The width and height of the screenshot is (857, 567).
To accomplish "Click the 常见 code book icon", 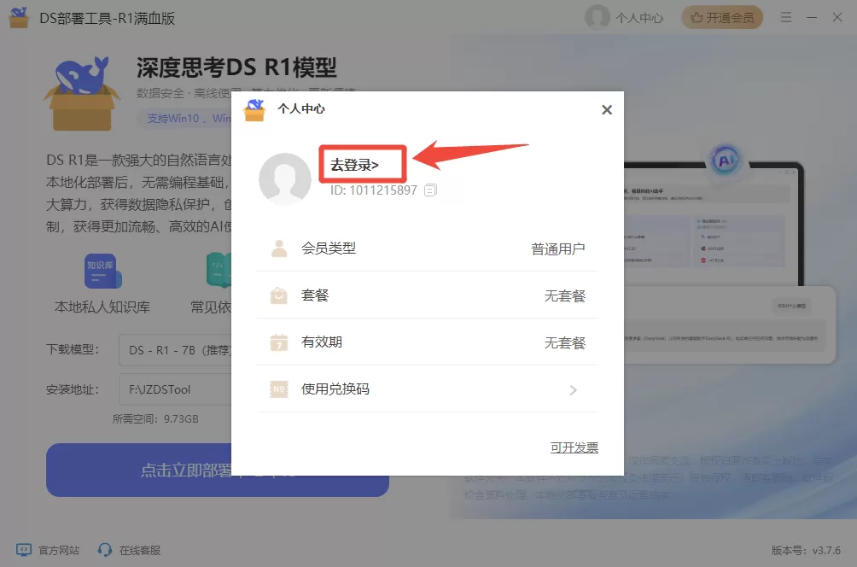I will pyautogui.click(x=219, y=270).
